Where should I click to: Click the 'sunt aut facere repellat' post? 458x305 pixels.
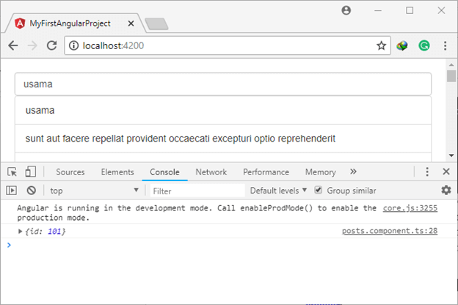click(x=223, y=139)
